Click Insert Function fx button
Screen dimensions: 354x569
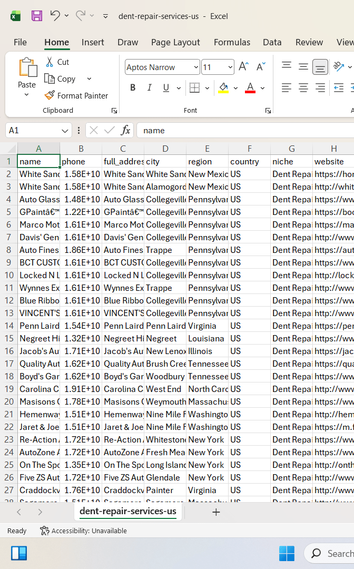pyautogui.click(x=125, y=130)
